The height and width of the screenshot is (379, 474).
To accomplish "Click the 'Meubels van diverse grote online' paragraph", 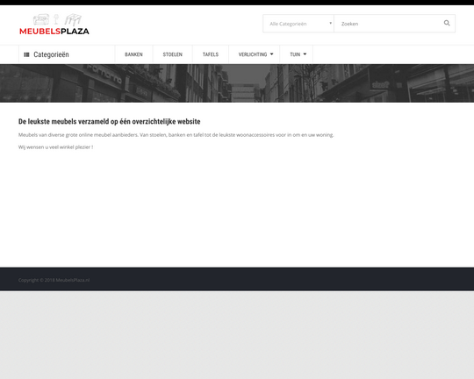I will coord(176,135).
